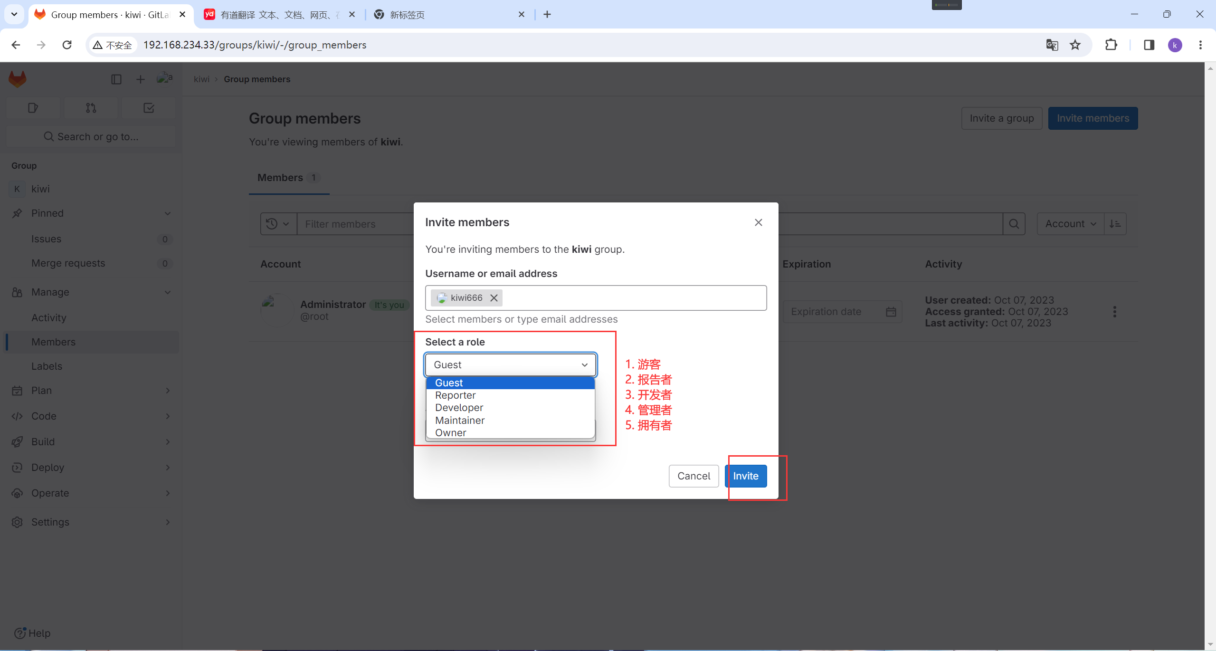Image resolution: width=1216 pixels, height=651 pixels.
Task: Open Members under Manage
Action: [91, 342]
